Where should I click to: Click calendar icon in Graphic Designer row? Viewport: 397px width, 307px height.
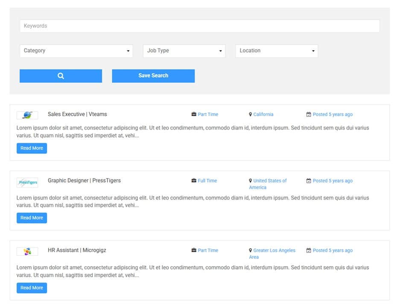(309, 180)
